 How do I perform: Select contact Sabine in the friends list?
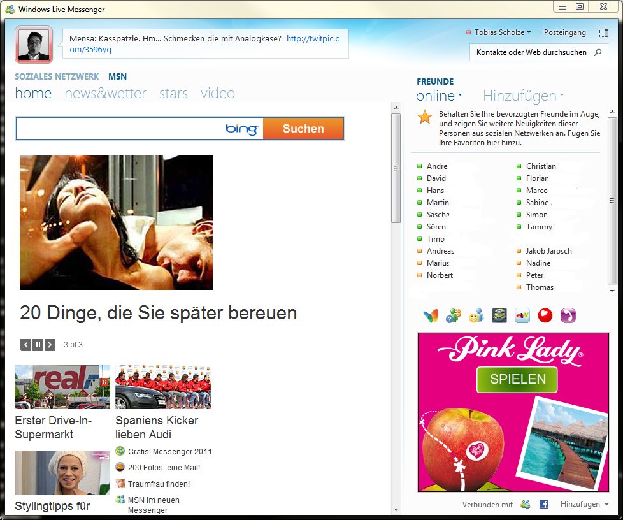pos(537,203)
